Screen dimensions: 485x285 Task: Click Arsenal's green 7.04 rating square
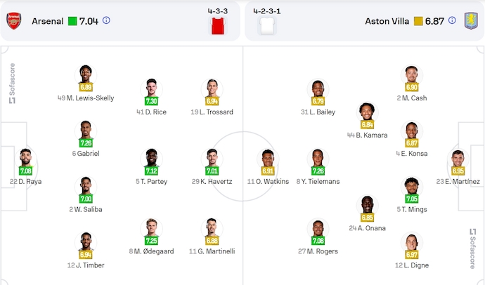click(x=73, y=21)
